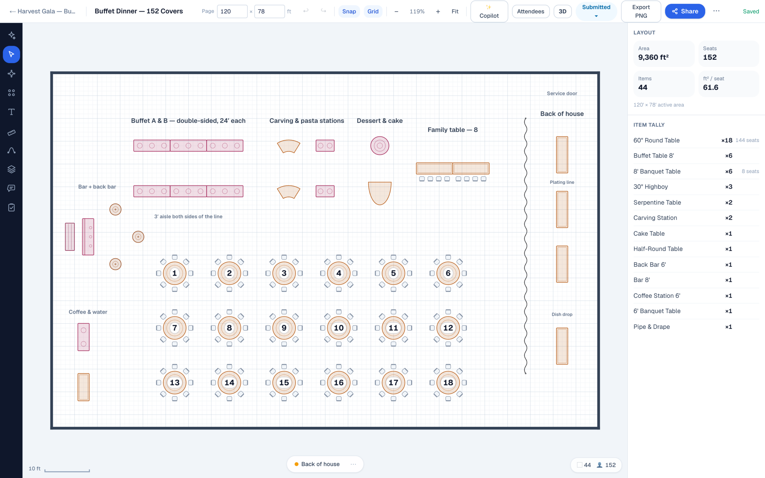Open the more options ellipsis in top bar

point(716,11)
